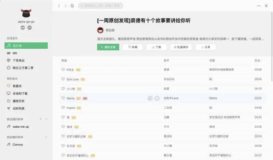Click 批量操作 batch operation button
The width and height of the screenshot is (273, 160).
[x=181, y=47]
